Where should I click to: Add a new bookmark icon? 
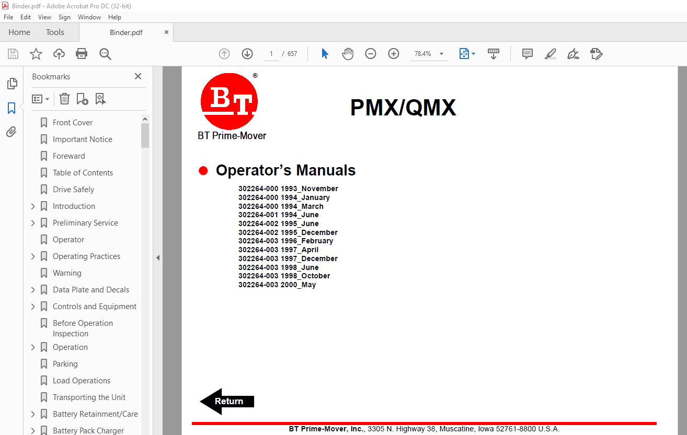82,99
